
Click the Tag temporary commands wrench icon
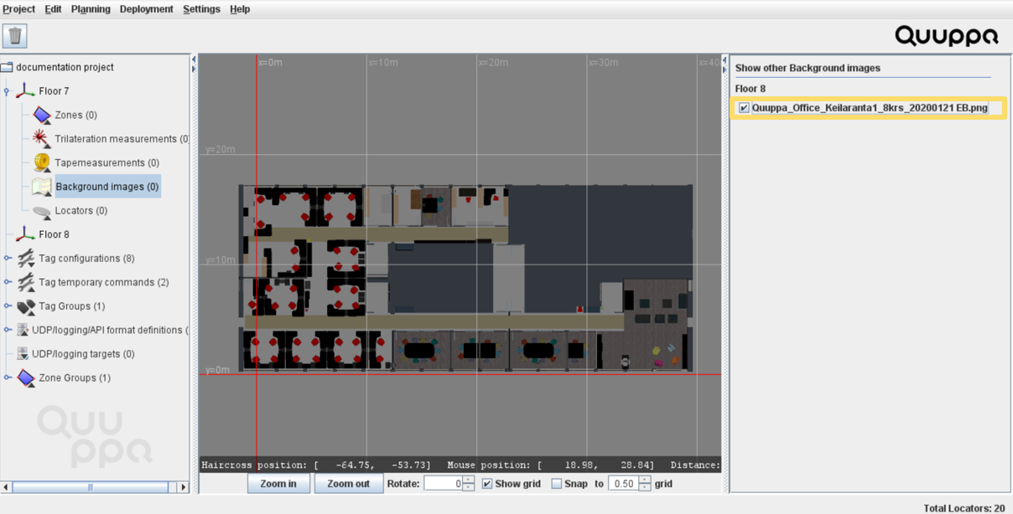(26, 282)
